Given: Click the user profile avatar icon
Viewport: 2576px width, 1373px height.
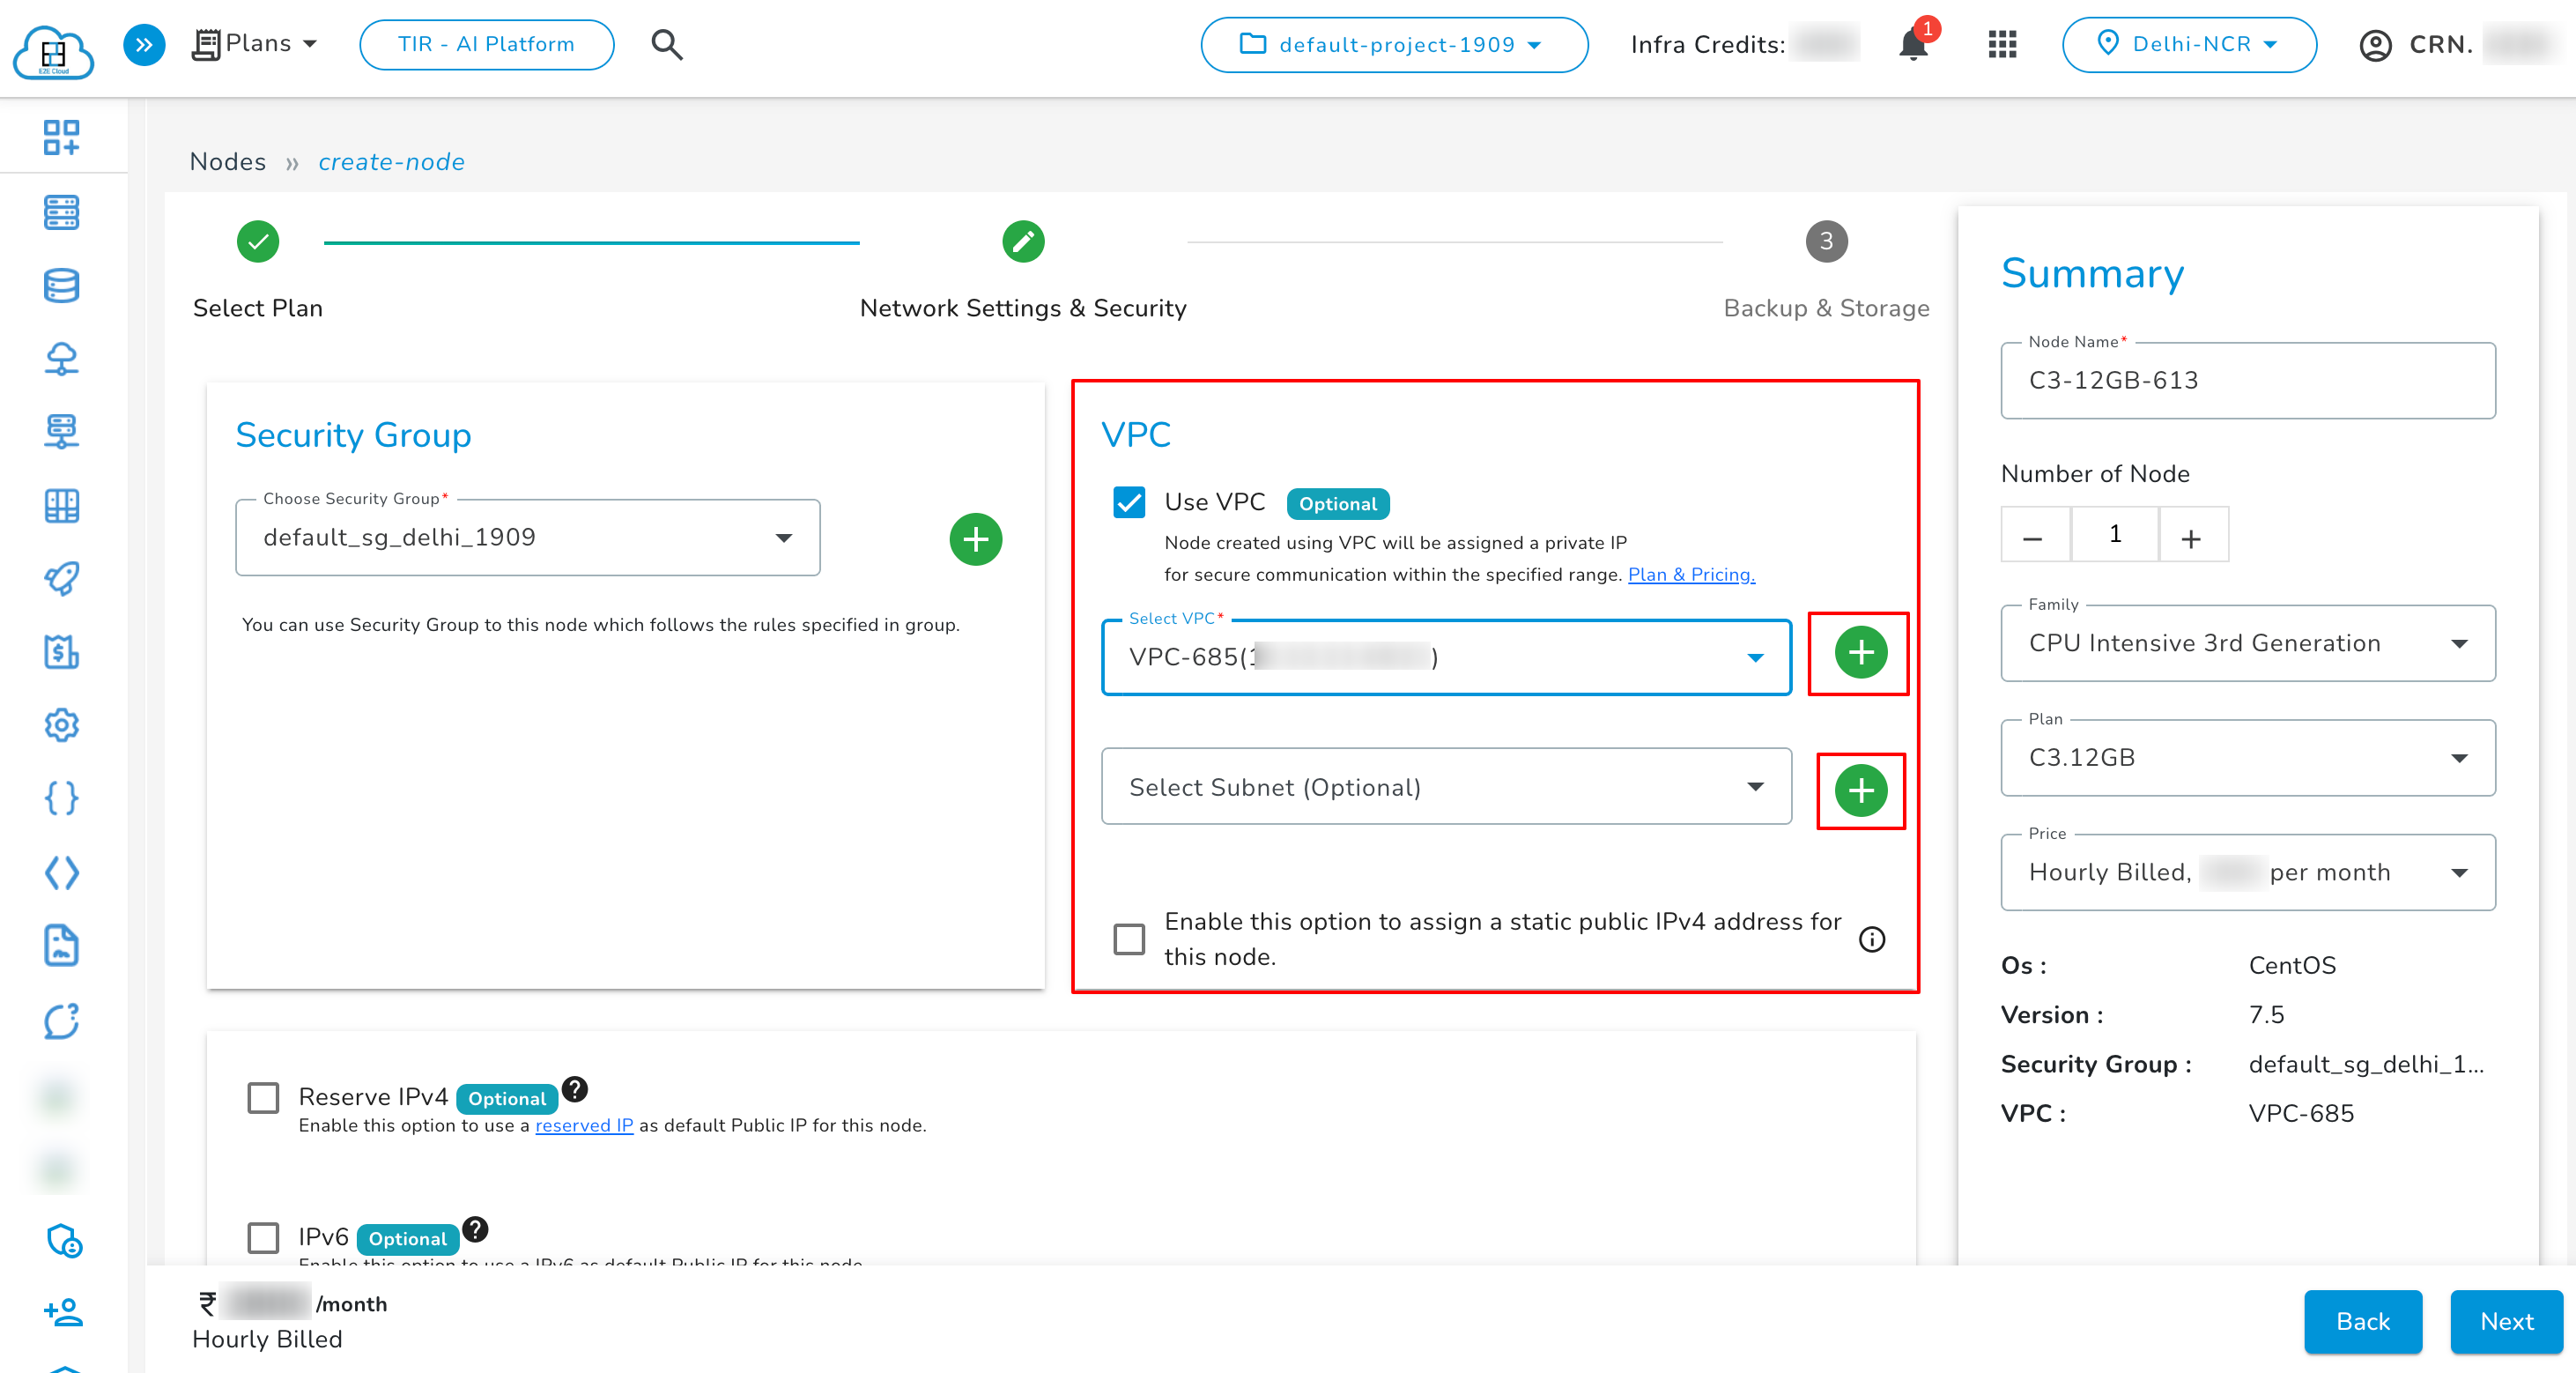Looking at the screenshot, I should point(2377,44).
